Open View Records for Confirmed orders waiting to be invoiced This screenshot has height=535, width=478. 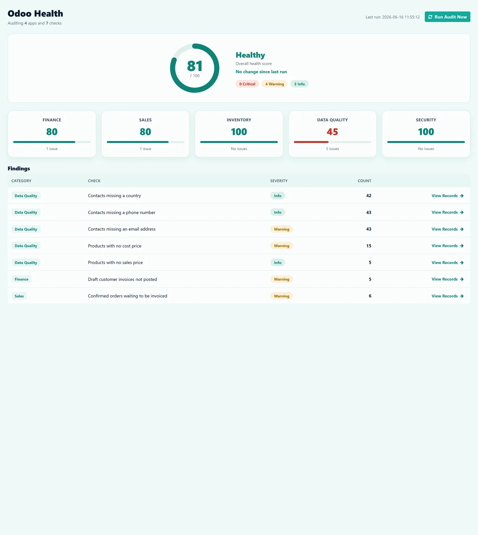coord(447,296)
